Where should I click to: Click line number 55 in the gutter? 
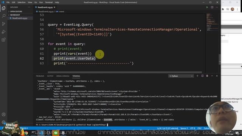coord(42,25)
